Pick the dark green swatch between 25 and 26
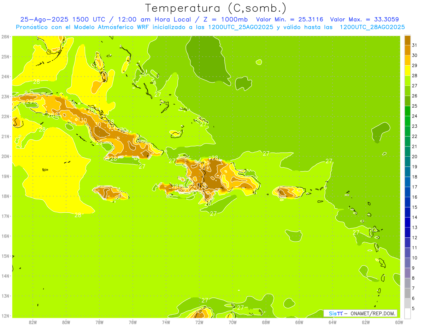Viewport: 424px width, 327px height. (407, 101)
